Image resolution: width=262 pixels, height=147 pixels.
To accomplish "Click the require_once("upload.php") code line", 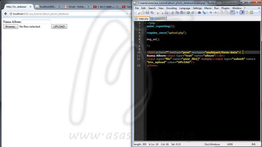I will [167, 33].
